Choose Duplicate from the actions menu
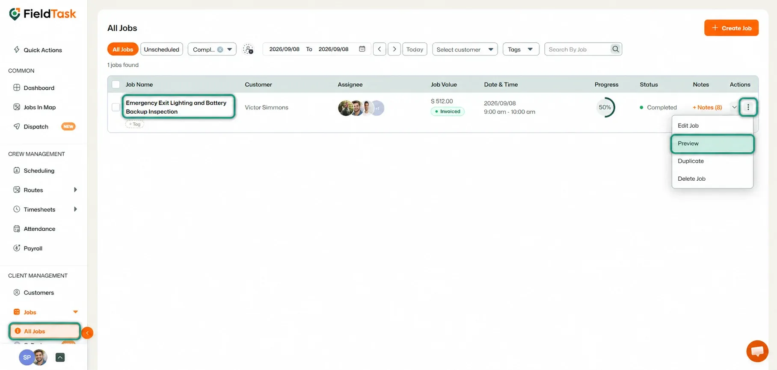Viewport: 777px width, 370px height. tap(712, 161)
